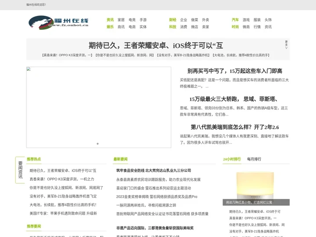Image resolution: width=316 pixels, height=237 pixels.
Task: Open 微店 nav link
Action: pyautogui.click(x=195, y=27)
